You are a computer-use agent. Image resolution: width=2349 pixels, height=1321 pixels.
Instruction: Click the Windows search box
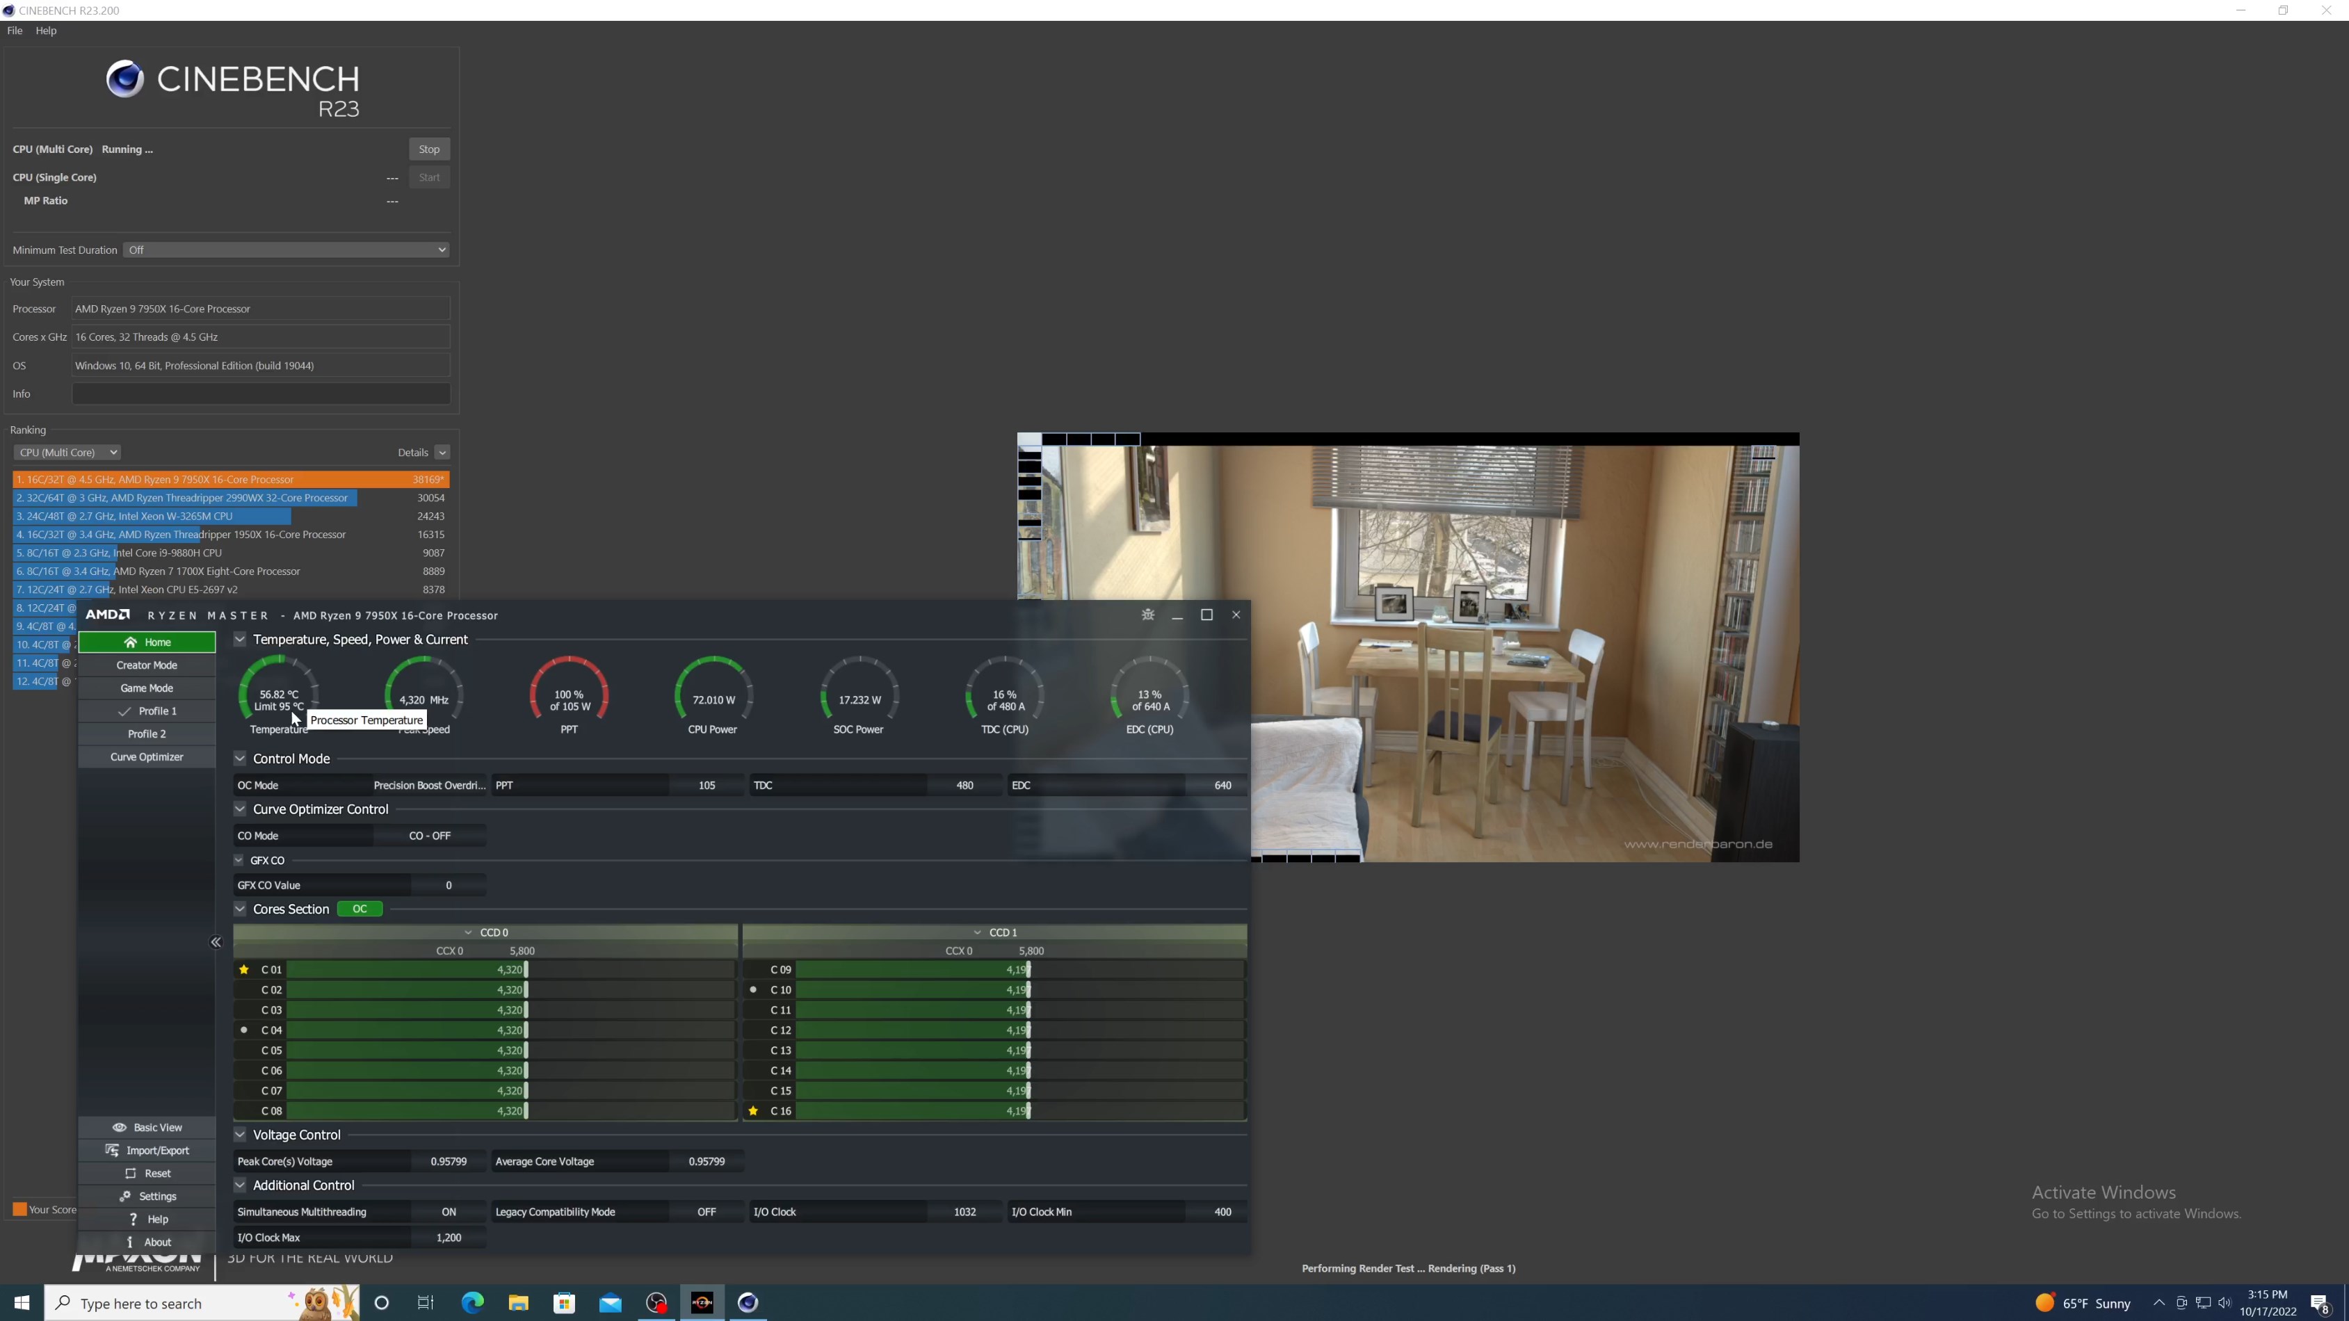pyautogui.click(x=202, y=1303)
